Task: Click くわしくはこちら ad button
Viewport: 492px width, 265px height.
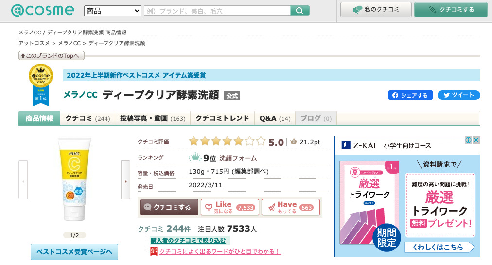Action: pos(440,247)
